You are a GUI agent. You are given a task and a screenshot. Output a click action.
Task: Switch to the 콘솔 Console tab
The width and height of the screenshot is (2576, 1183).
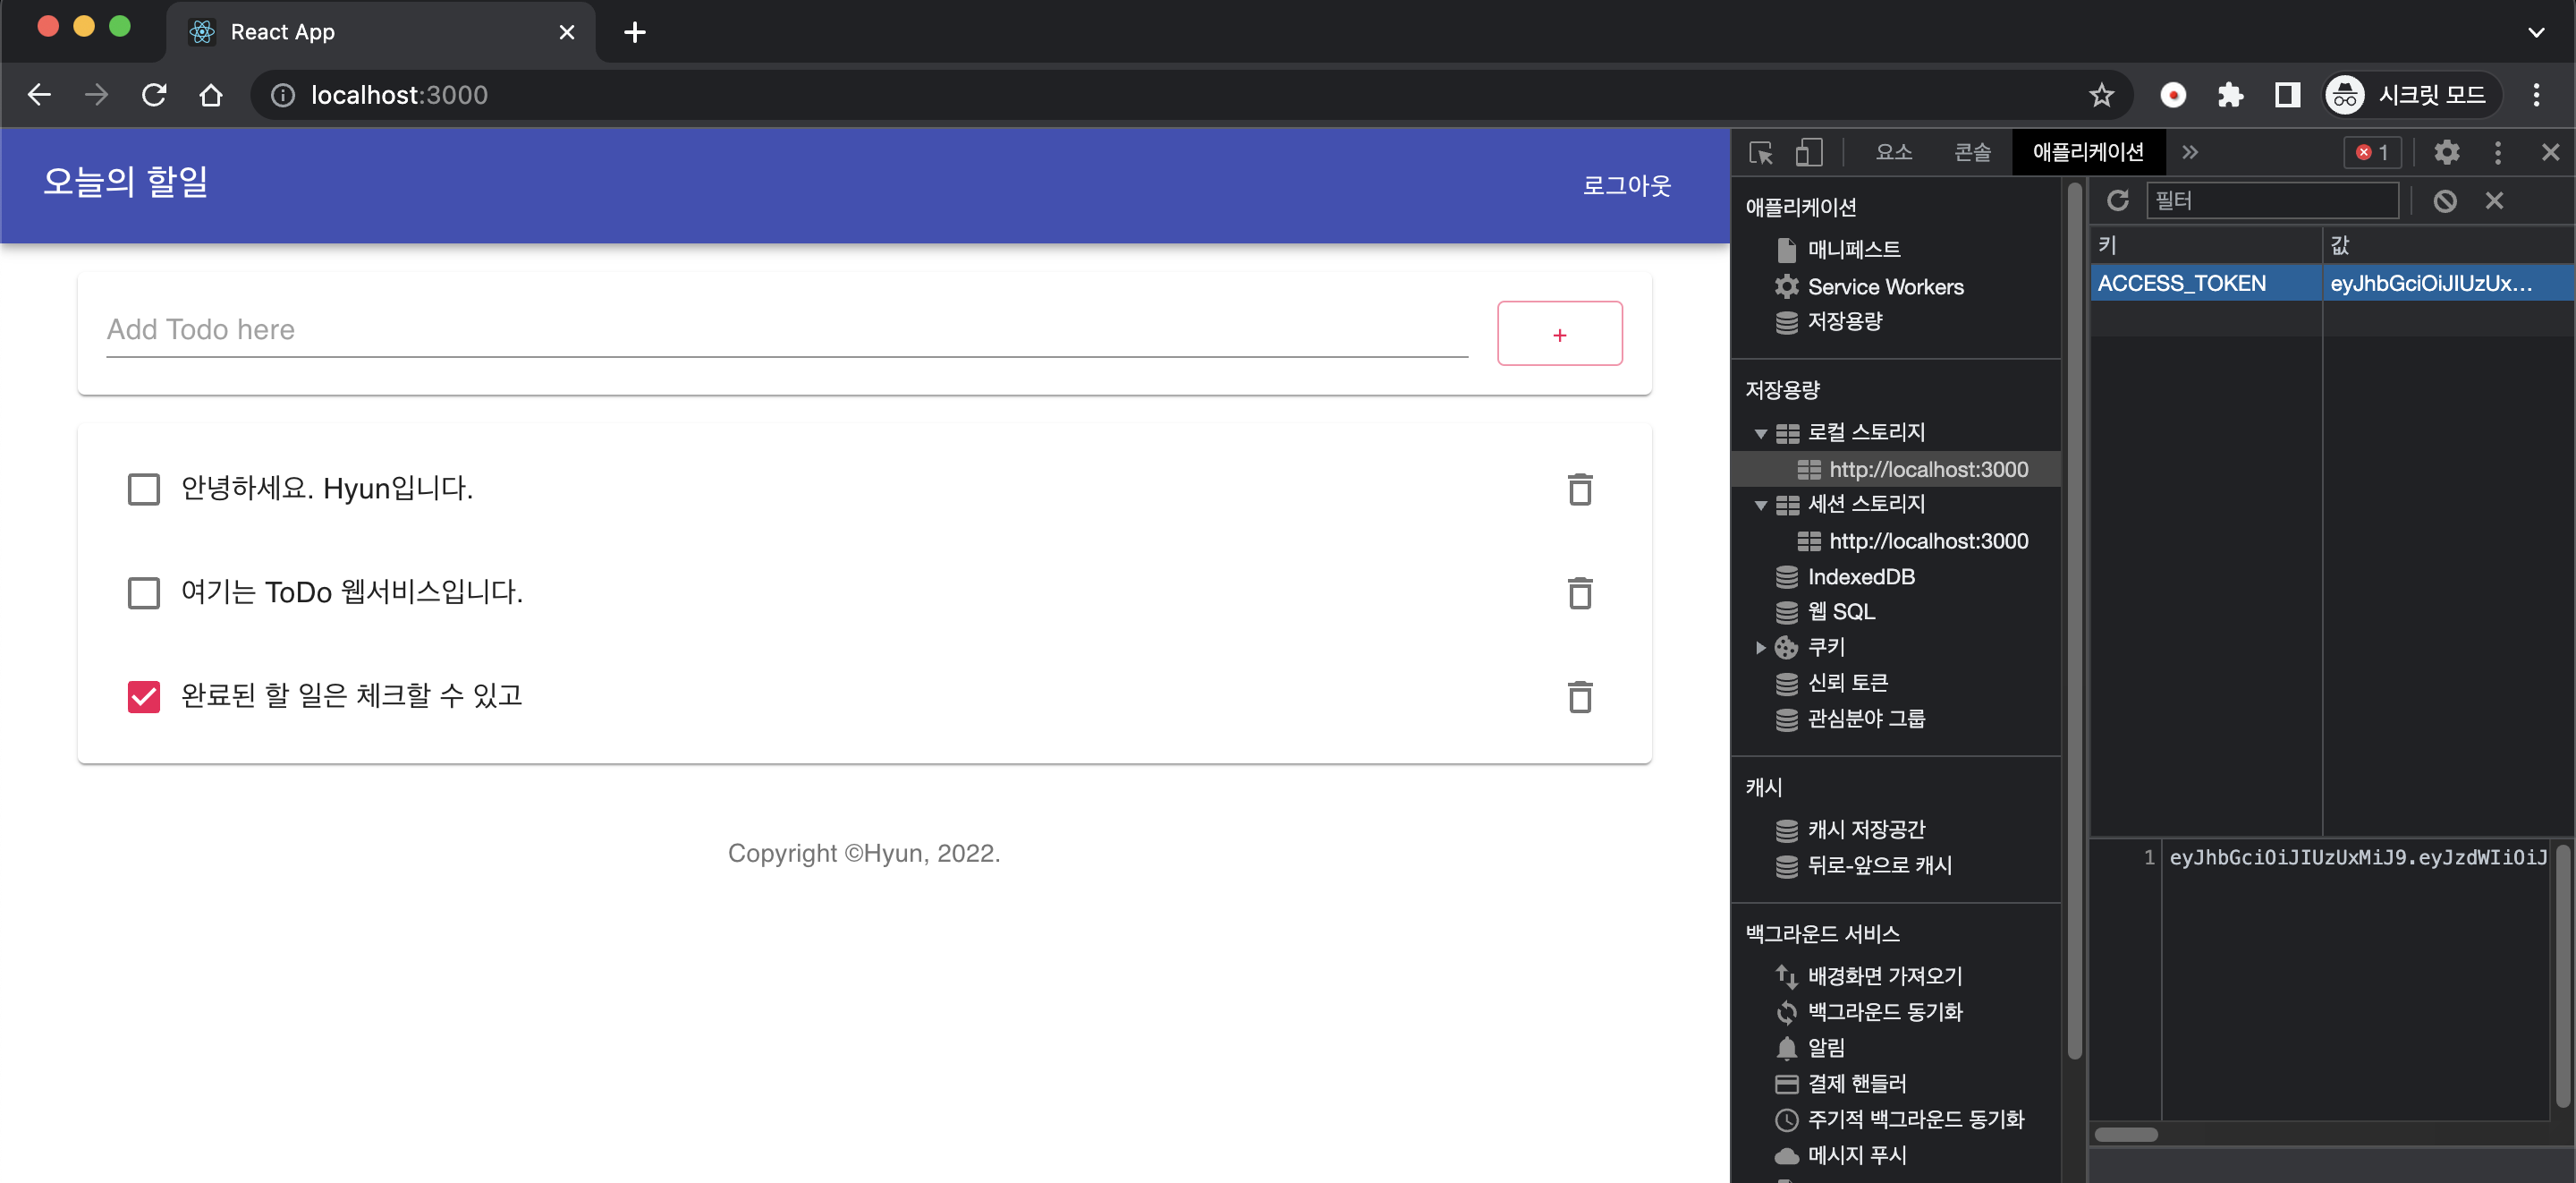tap(1971, 152)
